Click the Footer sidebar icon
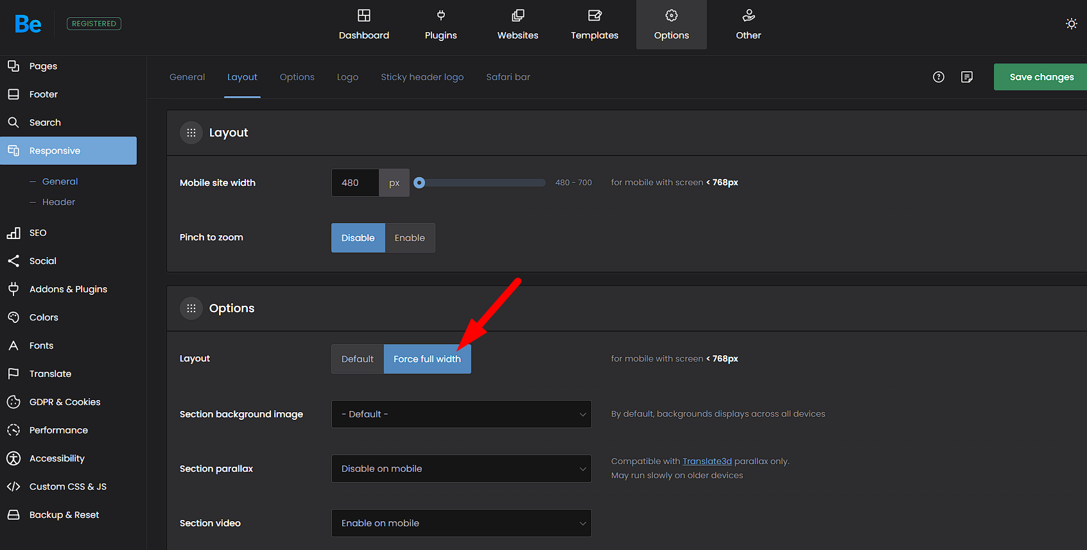 tap(13, 94)
